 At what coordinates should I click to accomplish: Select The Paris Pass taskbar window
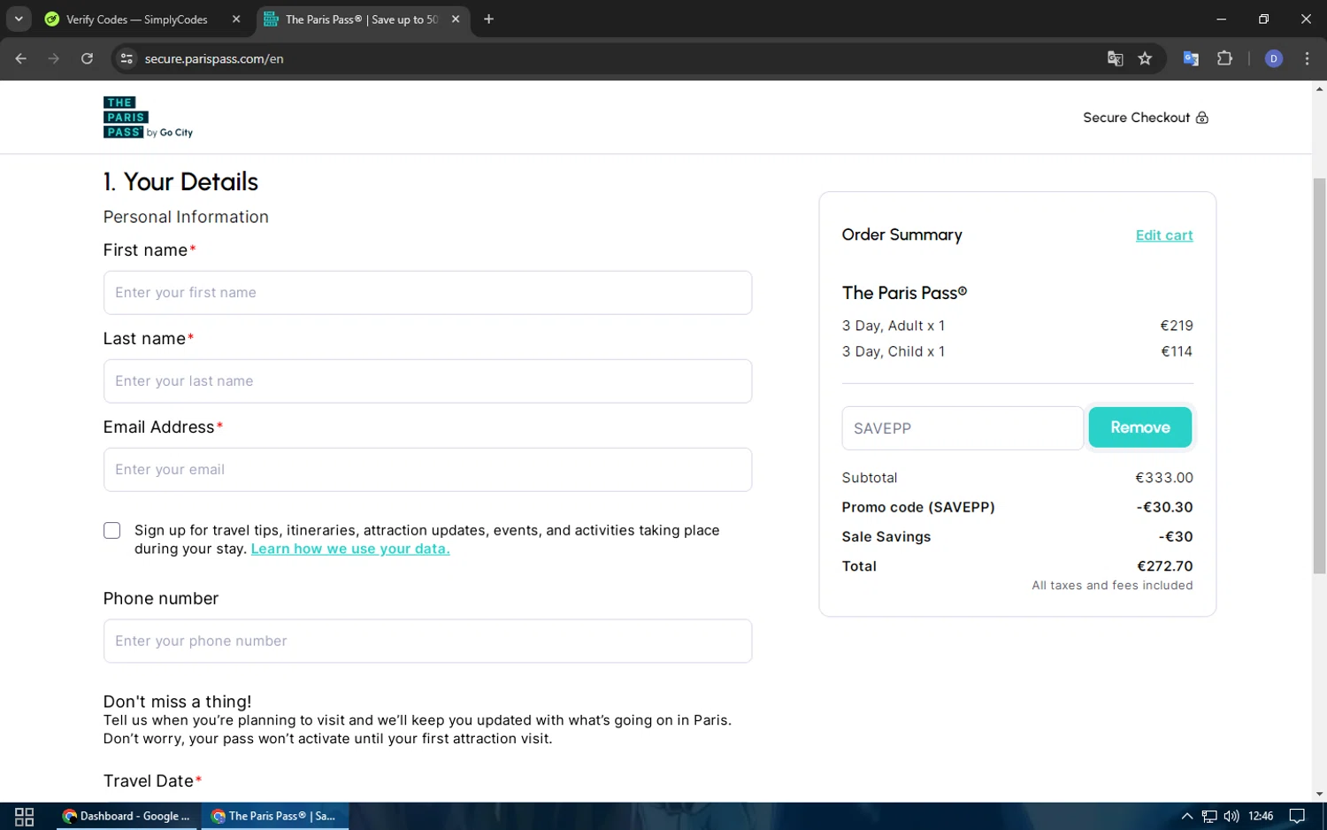[275, 816]
